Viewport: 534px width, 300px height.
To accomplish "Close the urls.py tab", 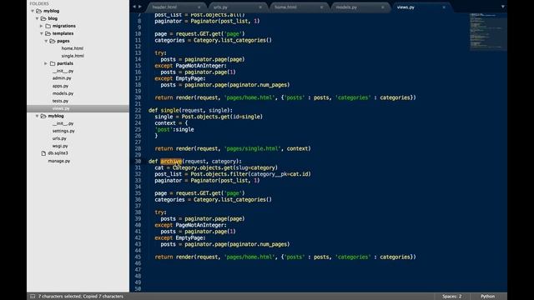I will point(260,7).
